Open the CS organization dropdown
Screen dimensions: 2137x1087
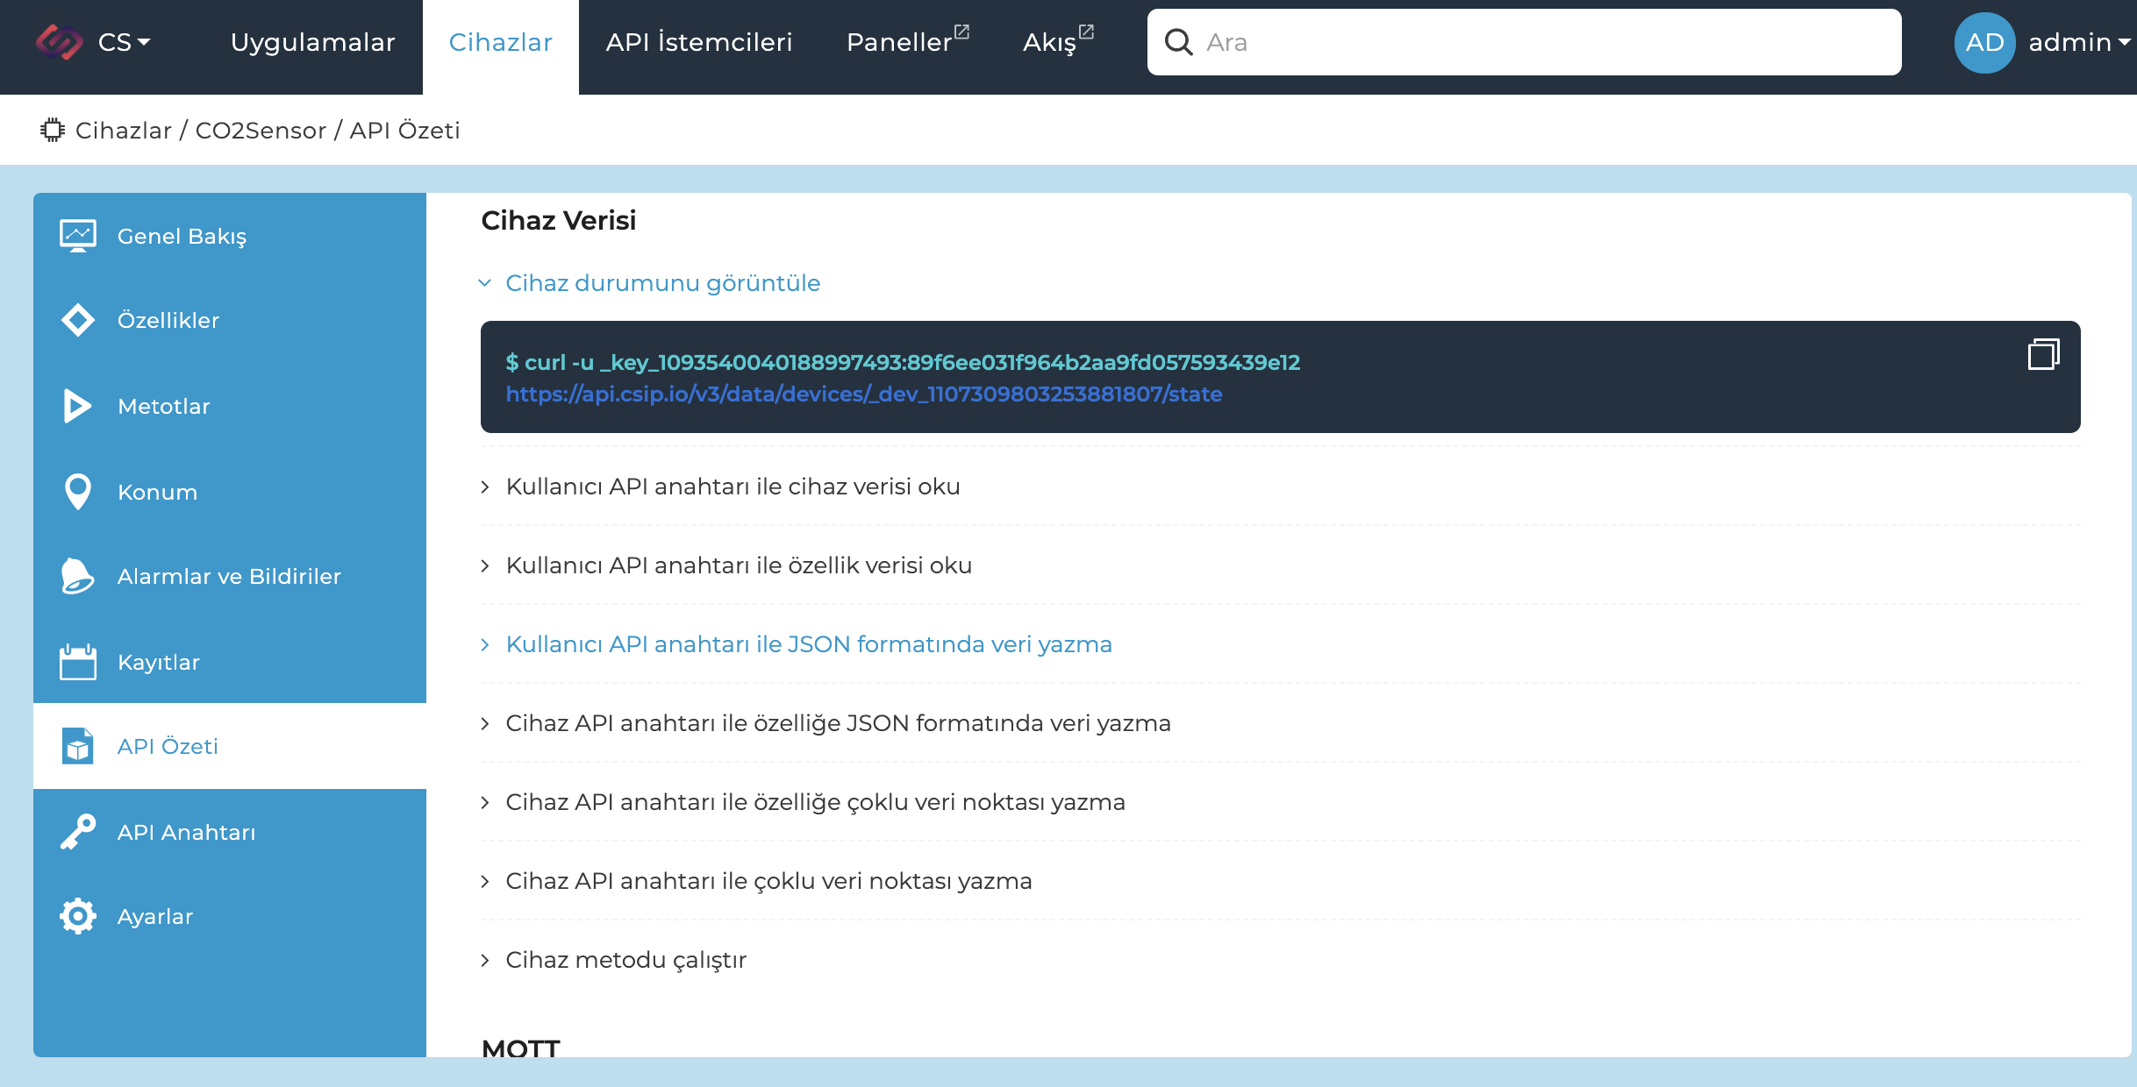[124, 42]
